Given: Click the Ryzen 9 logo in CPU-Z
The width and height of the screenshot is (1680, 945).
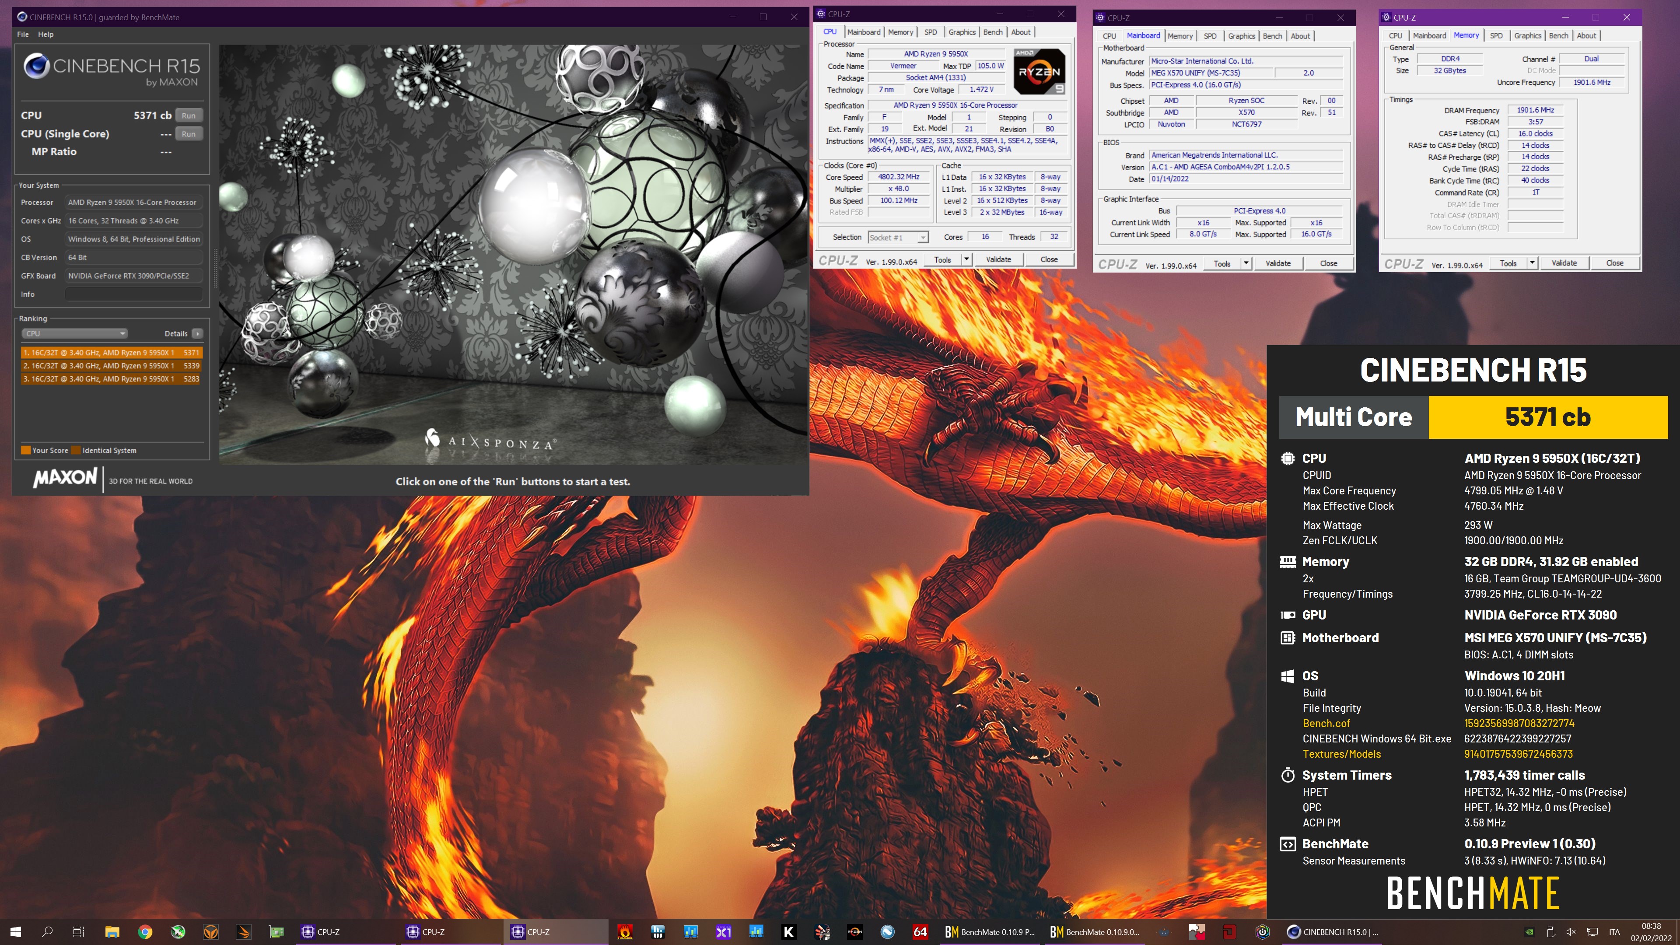Looking at the screenshot, I should coord(1039,71).
